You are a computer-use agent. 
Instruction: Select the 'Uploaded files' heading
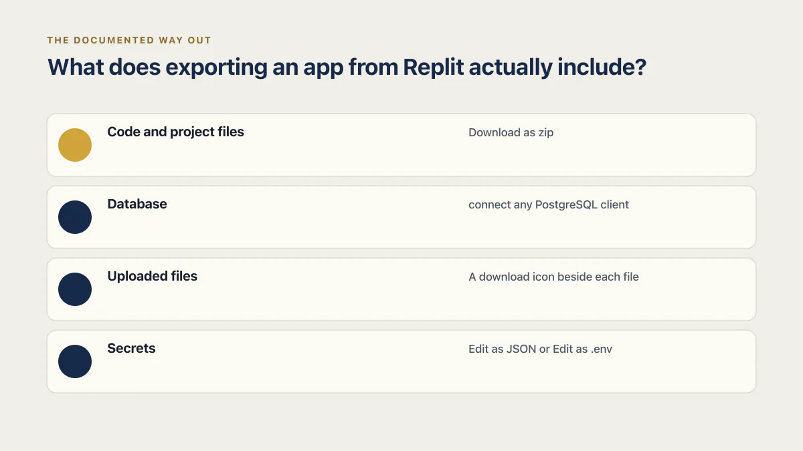point(153,277)
